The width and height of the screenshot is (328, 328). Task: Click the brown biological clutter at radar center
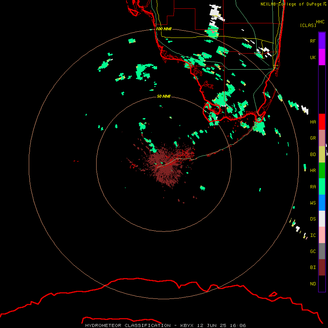point(166,165)
